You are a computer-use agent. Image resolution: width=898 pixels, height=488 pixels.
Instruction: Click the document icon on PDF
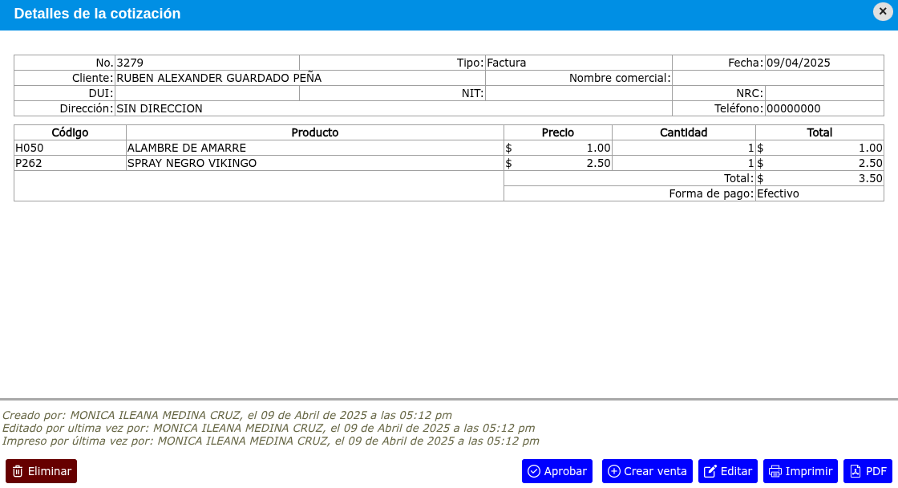pos(855,471)
